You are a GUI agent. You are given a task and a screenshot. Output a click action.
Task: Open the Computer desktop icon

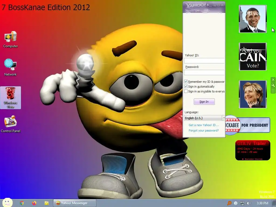11,39
